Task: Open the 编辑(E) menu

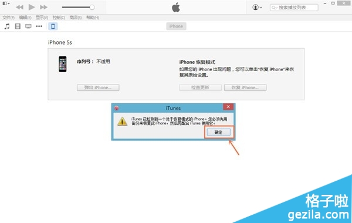Action: click(25, 18)
